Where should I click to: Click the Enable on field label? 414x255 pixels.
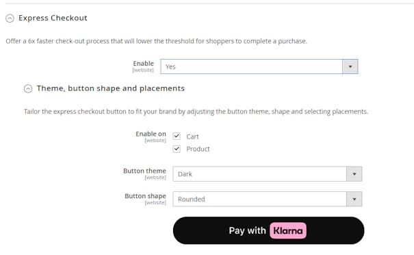point(151,134)
